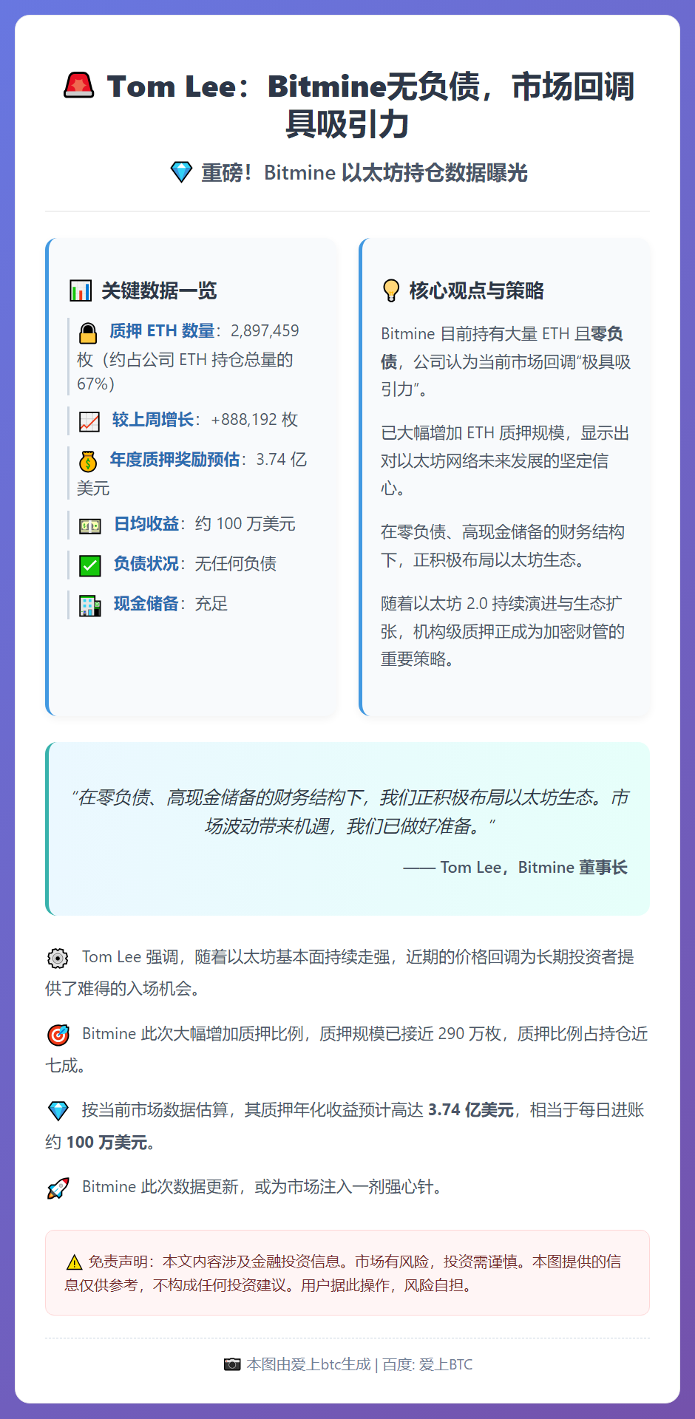695x1419 pixels.
Task: Click the rocket icon before Bitmine 此次数据更新
Action: tap(58, 1188)
